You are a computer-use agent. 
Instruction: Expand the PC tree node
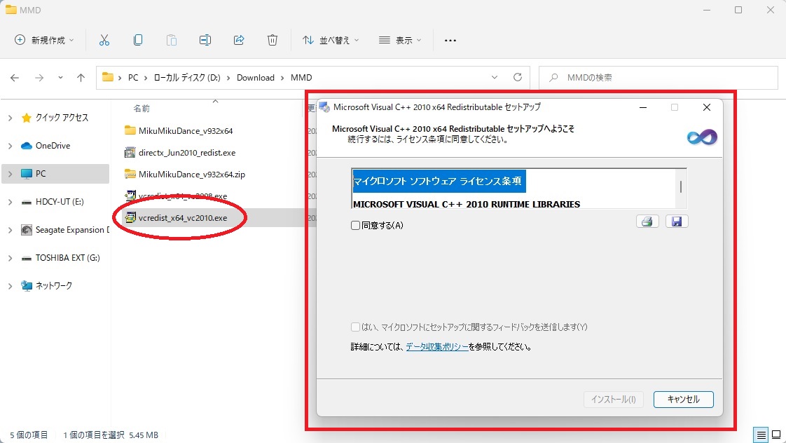10,174
